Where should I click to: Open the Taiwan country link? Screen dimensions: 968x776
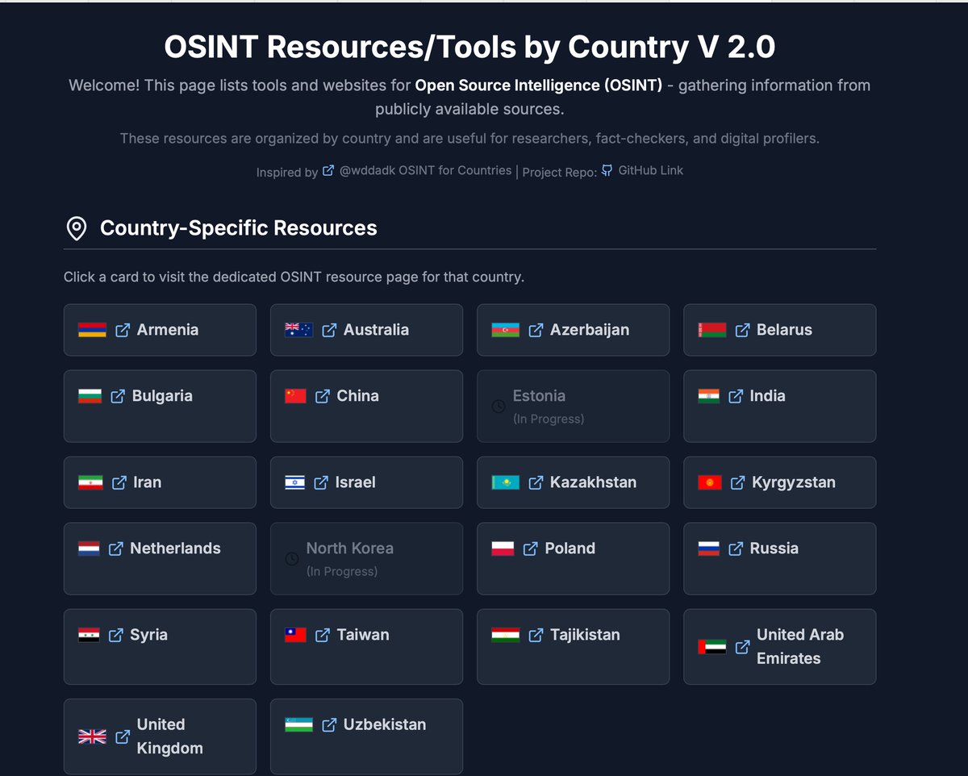pyautogui.click(x=366, y=647)
